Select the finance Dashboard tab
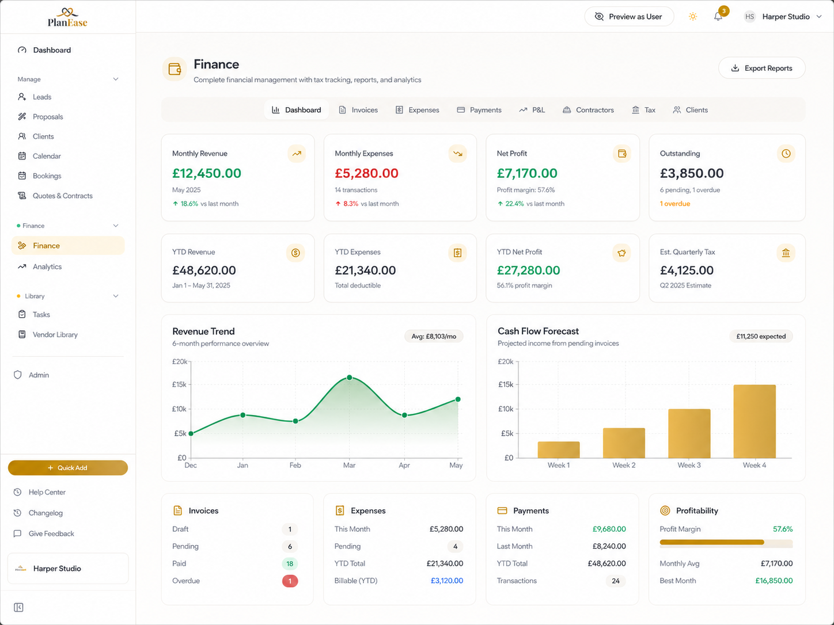Viewport: 834px width, 625px height. 297,110
